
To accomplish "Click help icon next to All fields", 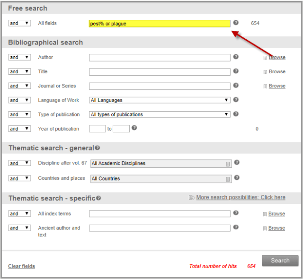I will [236, 23].
